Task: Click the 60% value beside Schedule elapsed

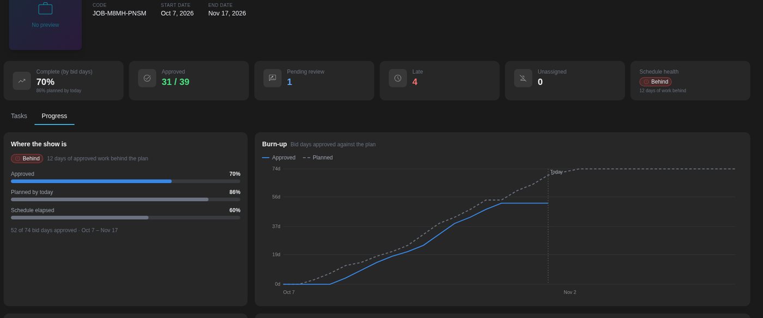Action: pyautogui.click(x=235, y=210)
